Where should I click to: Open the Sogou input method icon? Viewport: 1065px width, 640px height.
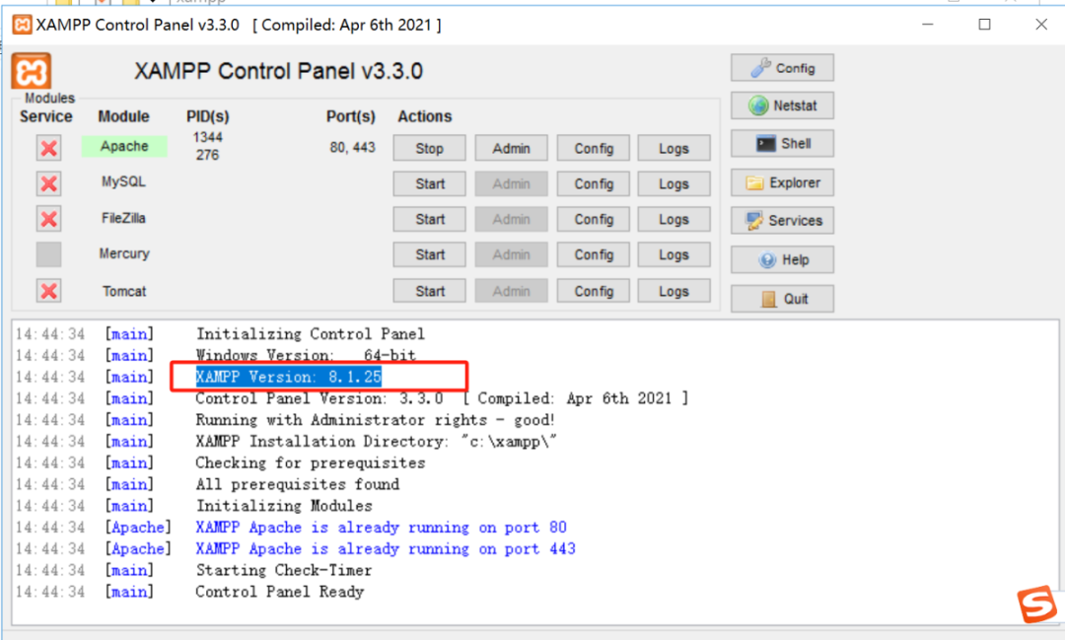point(1036,604)
